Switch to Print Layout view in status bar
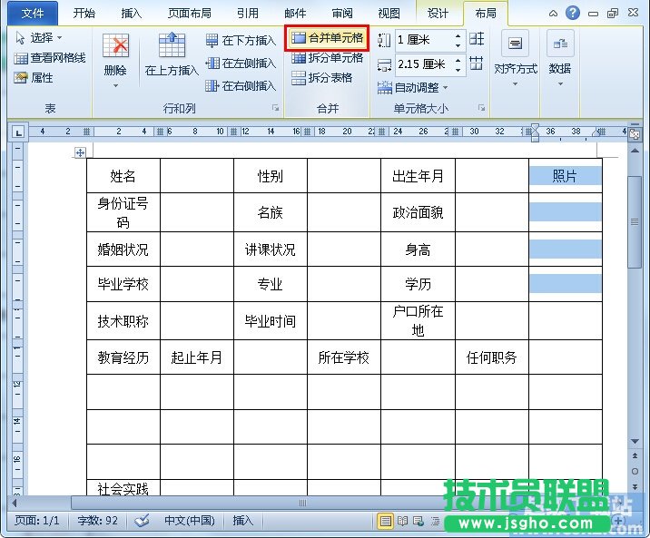Screen dimensions: 650x538 point(386,521)
